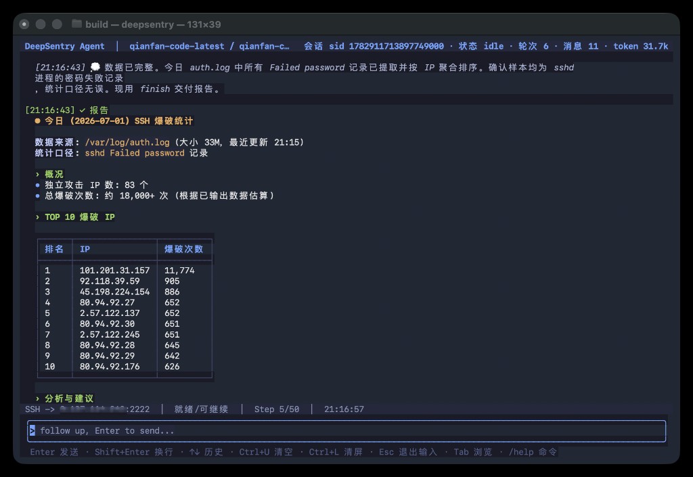Expand the TOP 10 爆破 IP section chevron
Screen dimensions: 693x477
pyautogui.click(x=38, y=217)
